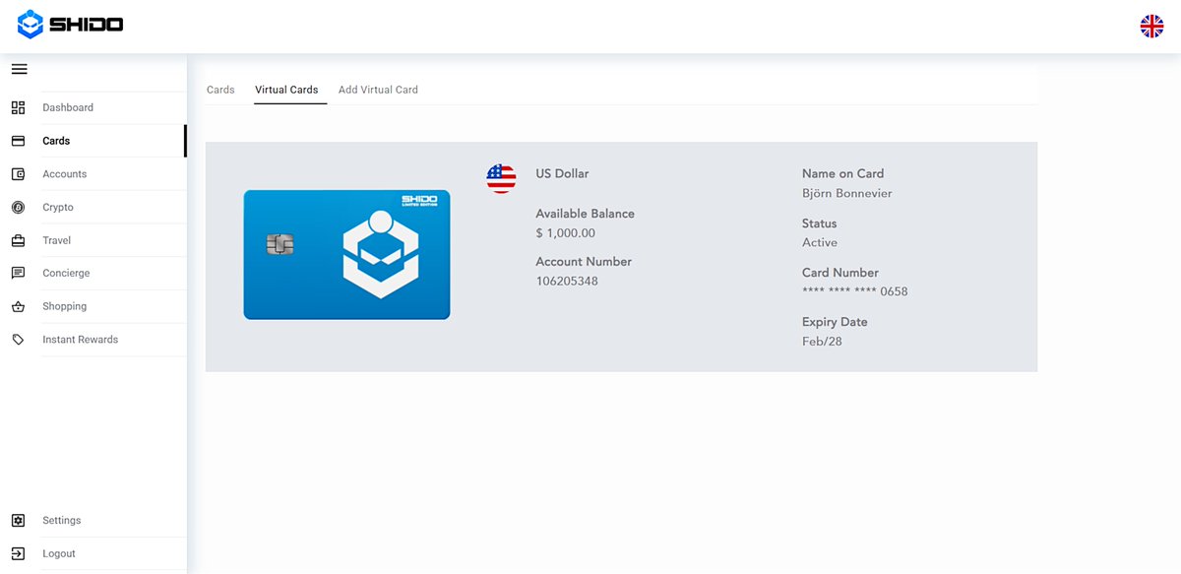Click the Crypto coin icon
The height and width of the screenshot is (574, 1181).
click(x=18, y=208)
